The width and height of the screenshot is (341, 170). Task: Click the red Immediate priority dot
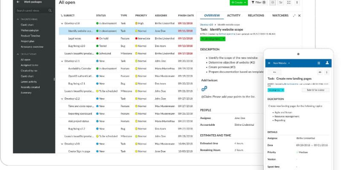[136, 38]
